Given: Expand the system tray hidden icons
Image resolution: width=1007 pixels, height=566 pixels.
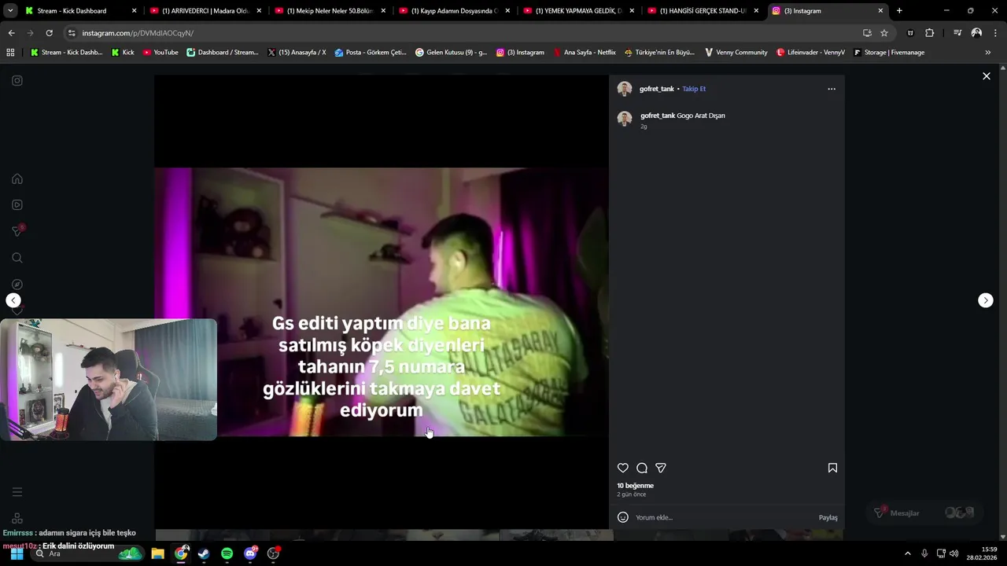Looking at the screenshot, I should click(x=907, y=553).
